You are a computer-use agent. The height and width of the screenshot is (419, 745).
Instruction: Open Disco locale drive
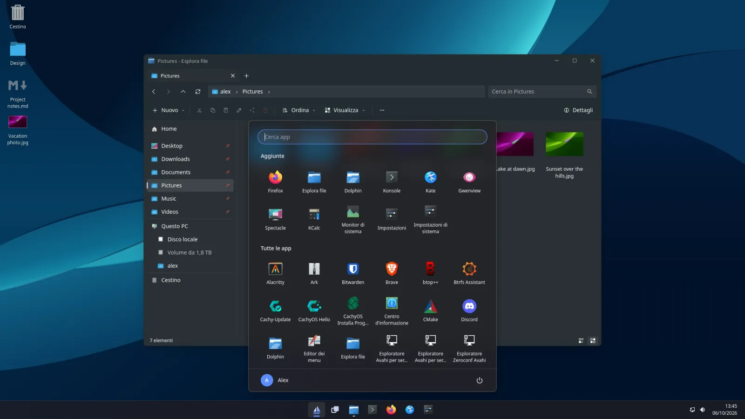click(190, 239)
